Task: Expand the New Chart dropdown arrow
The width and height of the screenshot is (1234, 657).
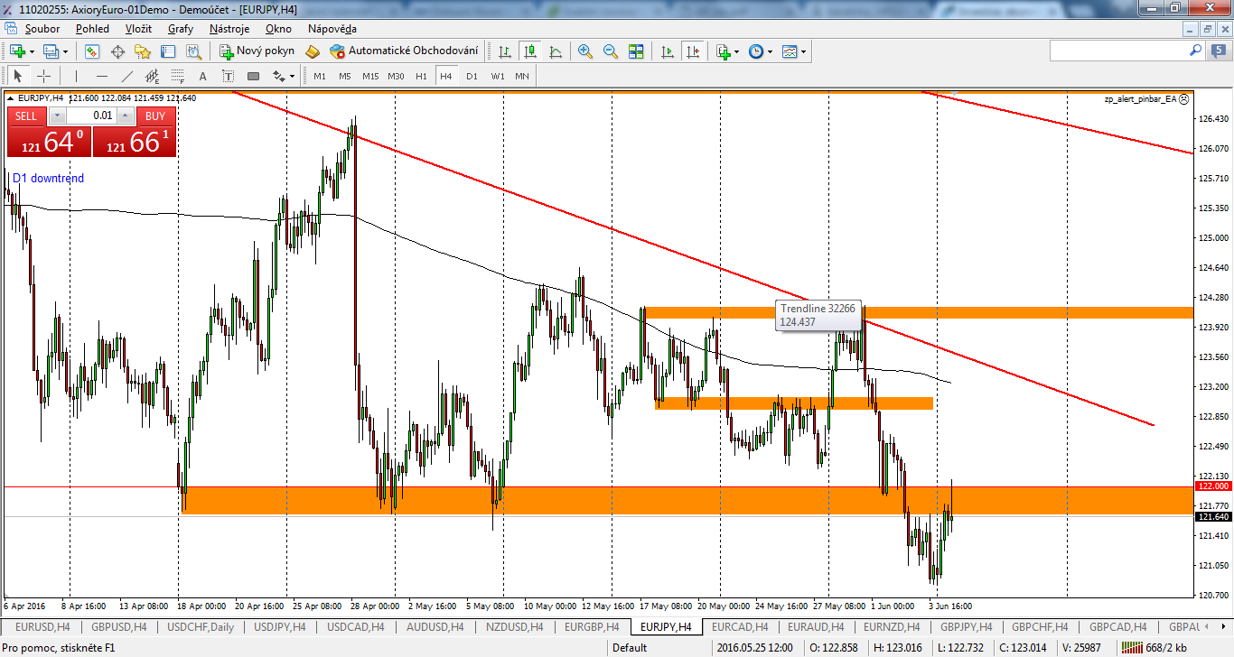Action: tap(32, 51)
